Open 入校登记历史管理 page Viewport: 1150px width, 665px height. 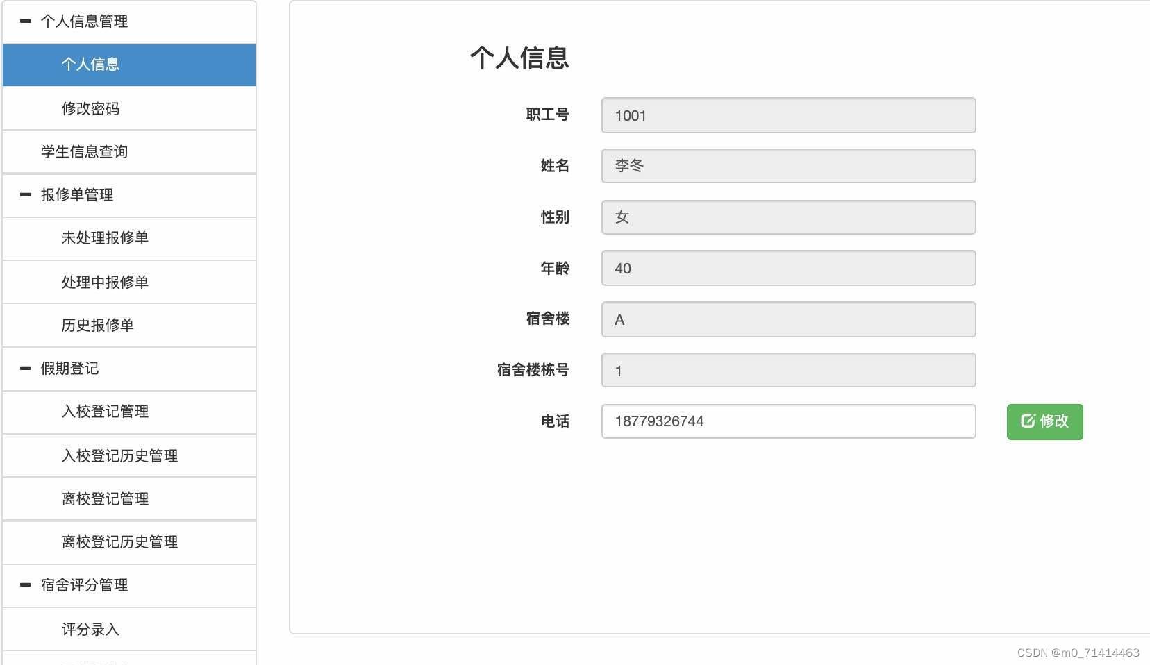pyautogui.click(x=129, y=456)
